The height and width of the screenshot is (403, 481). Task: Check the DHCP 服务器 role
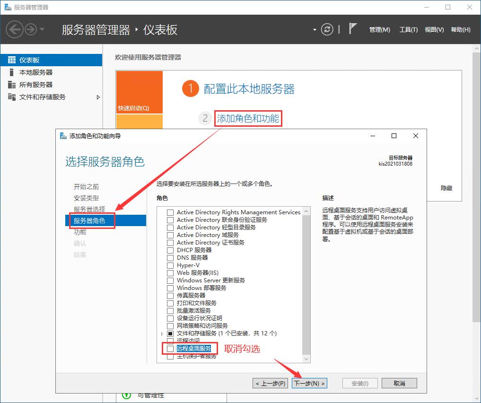click(170, 250)
